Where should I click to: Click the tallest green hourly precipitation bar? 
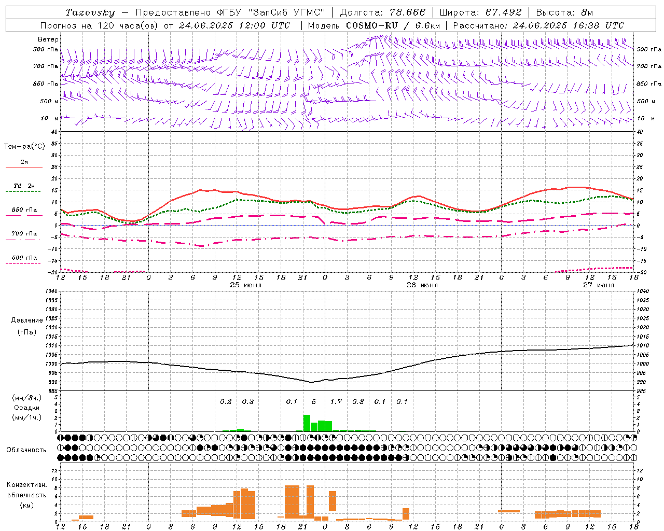click(307, 423)
